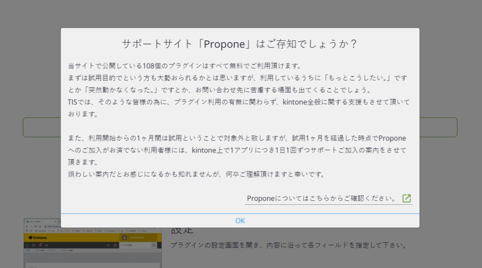
Task: Click the dialog title 'サポートサイト「Propone」はご存知でしょうか？'
Action: point(240,44)
